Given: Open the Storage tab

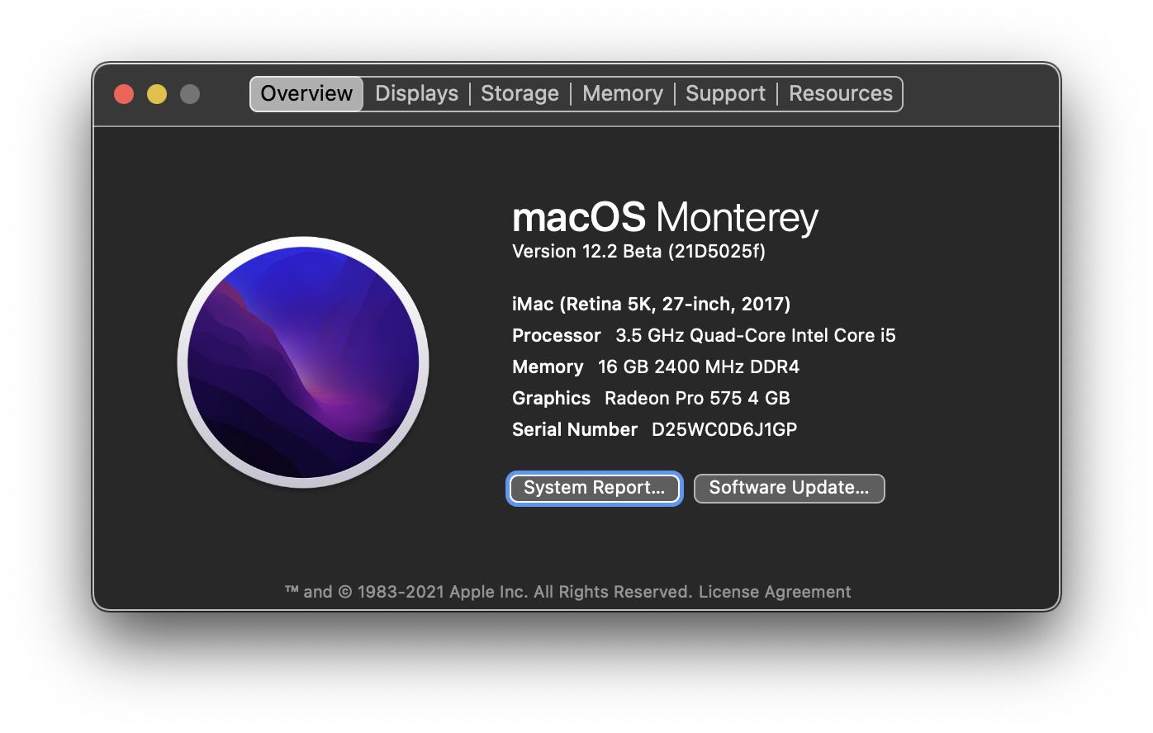Looking at the screenshot, I should [520, 94].
